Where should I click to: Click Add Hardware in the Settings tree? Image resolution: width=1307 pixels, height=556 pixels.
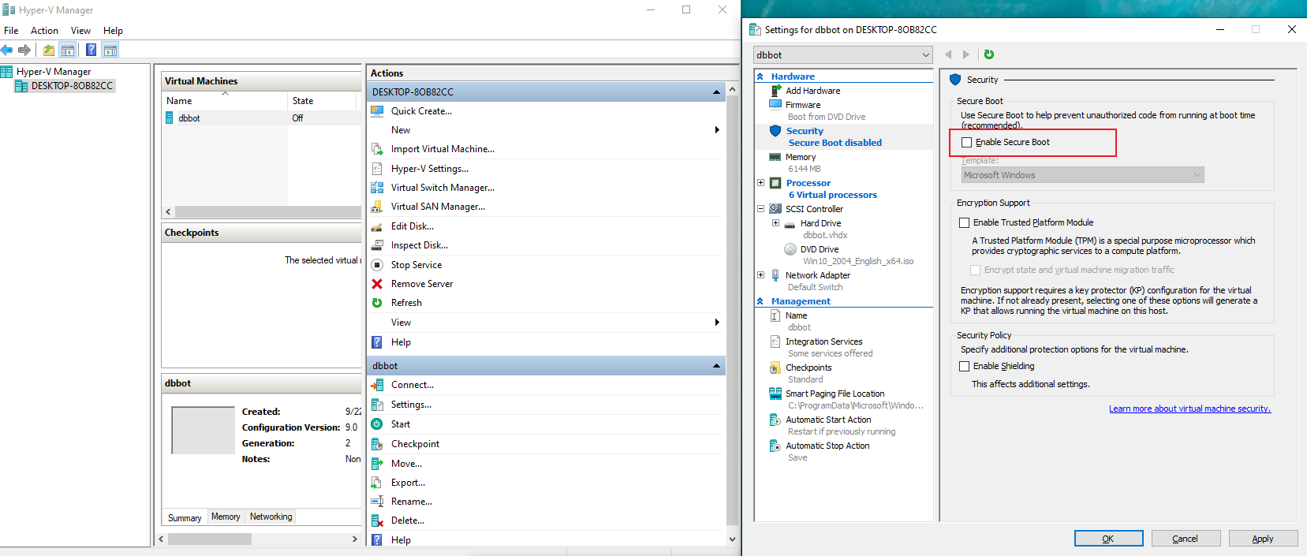click(812, 91)
